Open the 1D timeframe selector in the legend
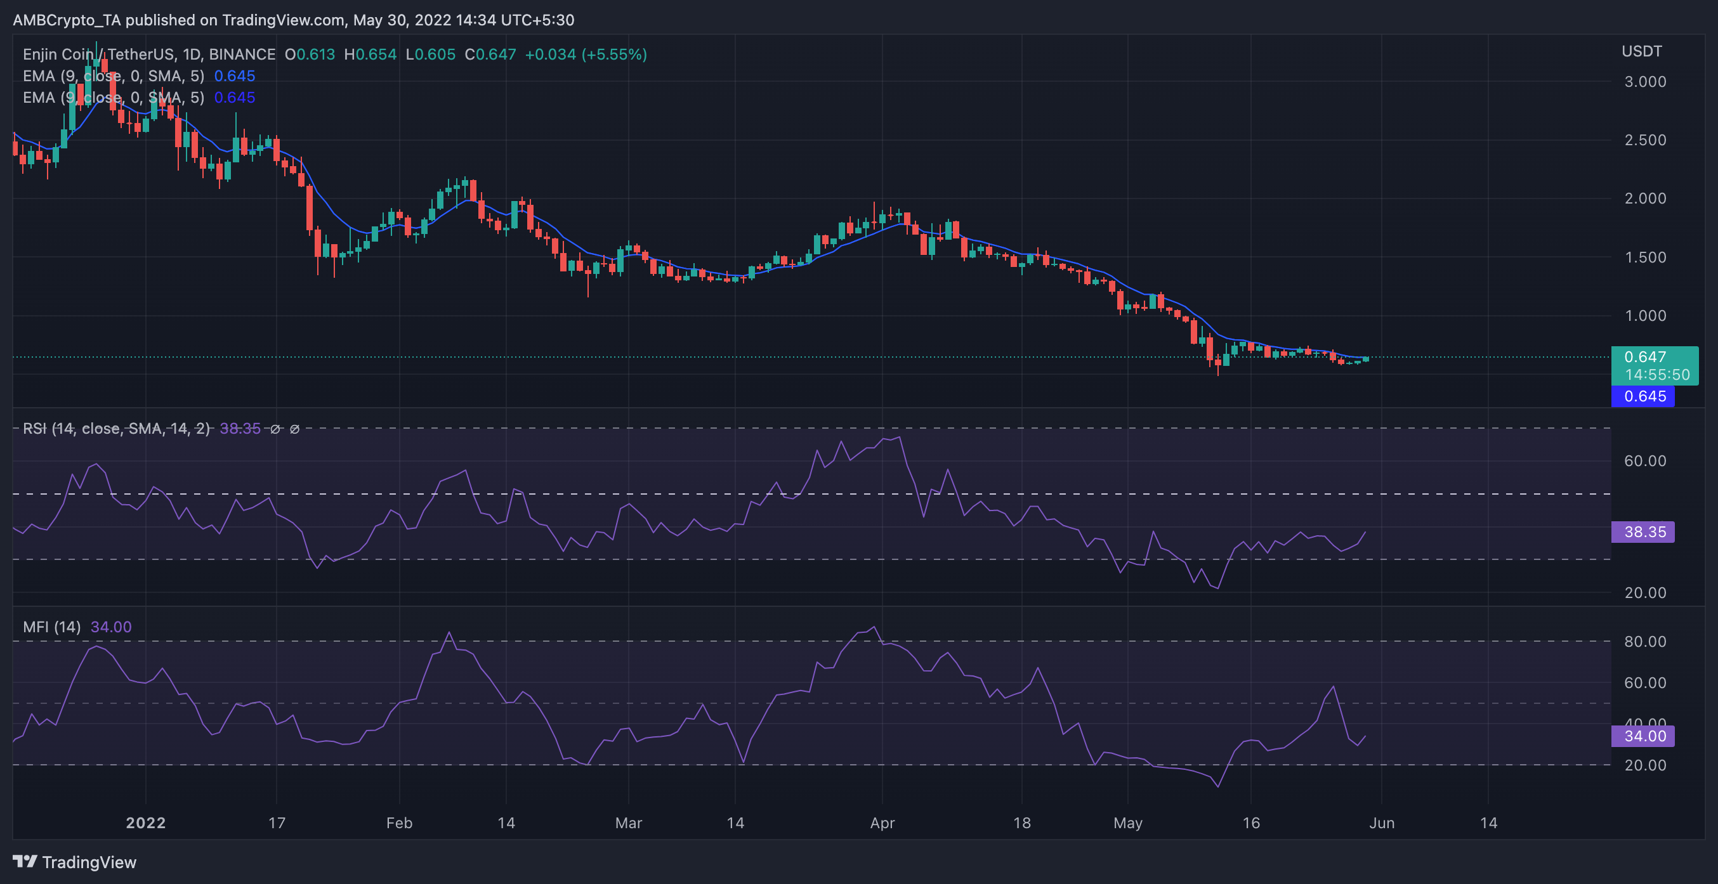This screenshot has height=884, width=1718. pyautogui.click(x=193, y=54)
